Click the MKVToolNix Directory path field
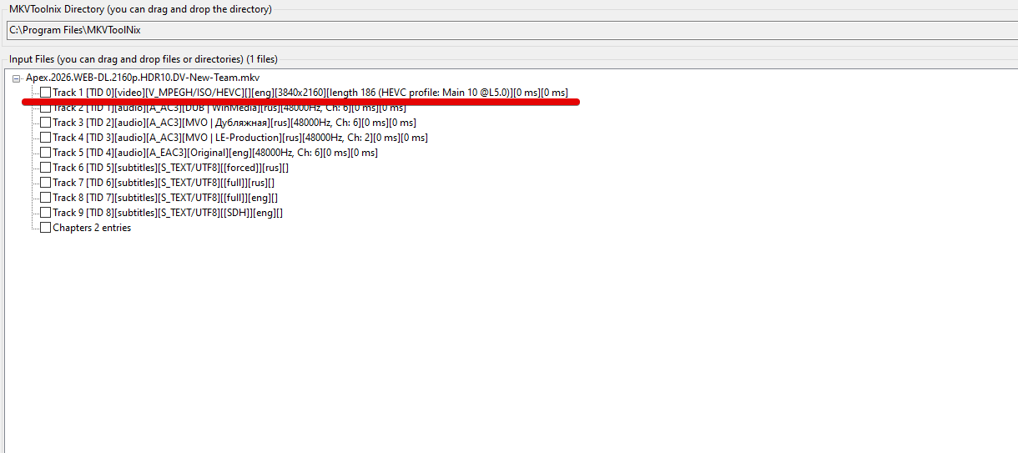 click(x=501, y=30)
